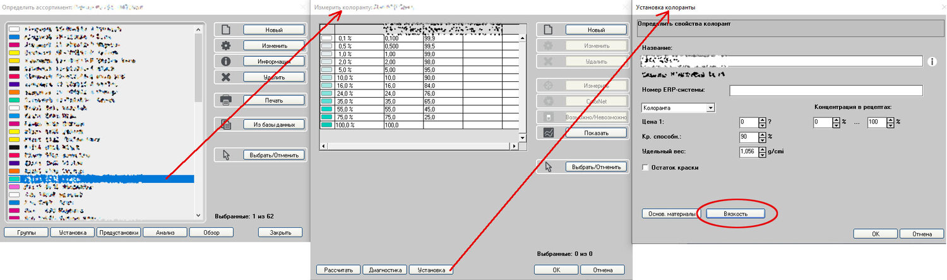Click the info icon next to the Название field
Viewport: 947px width, 280px height.
pyautogui.click(x=932, y=61)
